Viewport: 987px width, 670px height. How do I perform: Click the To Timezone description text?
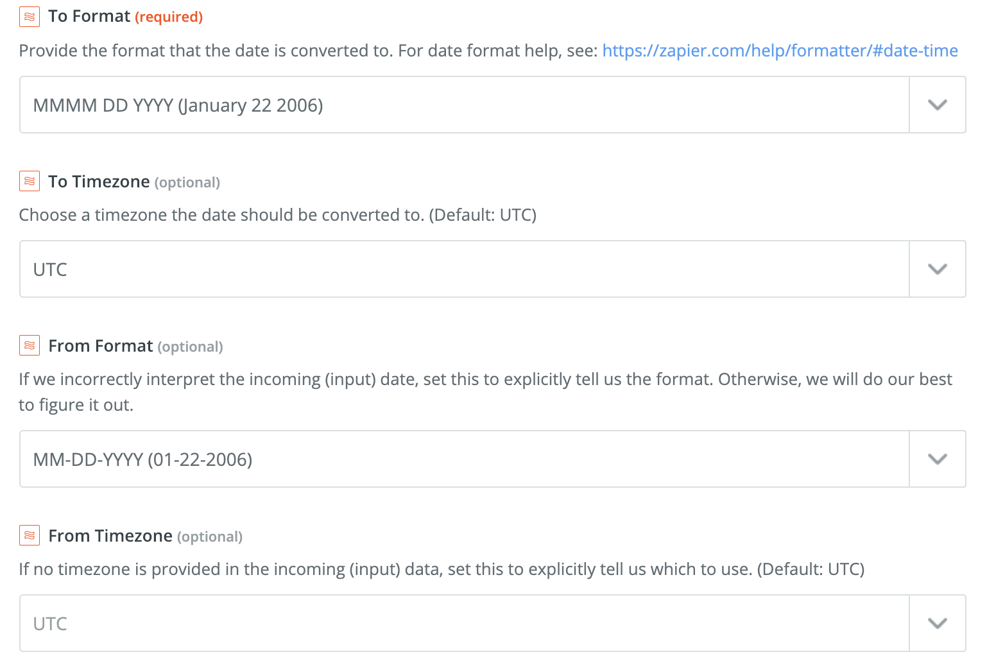(277, 215)
